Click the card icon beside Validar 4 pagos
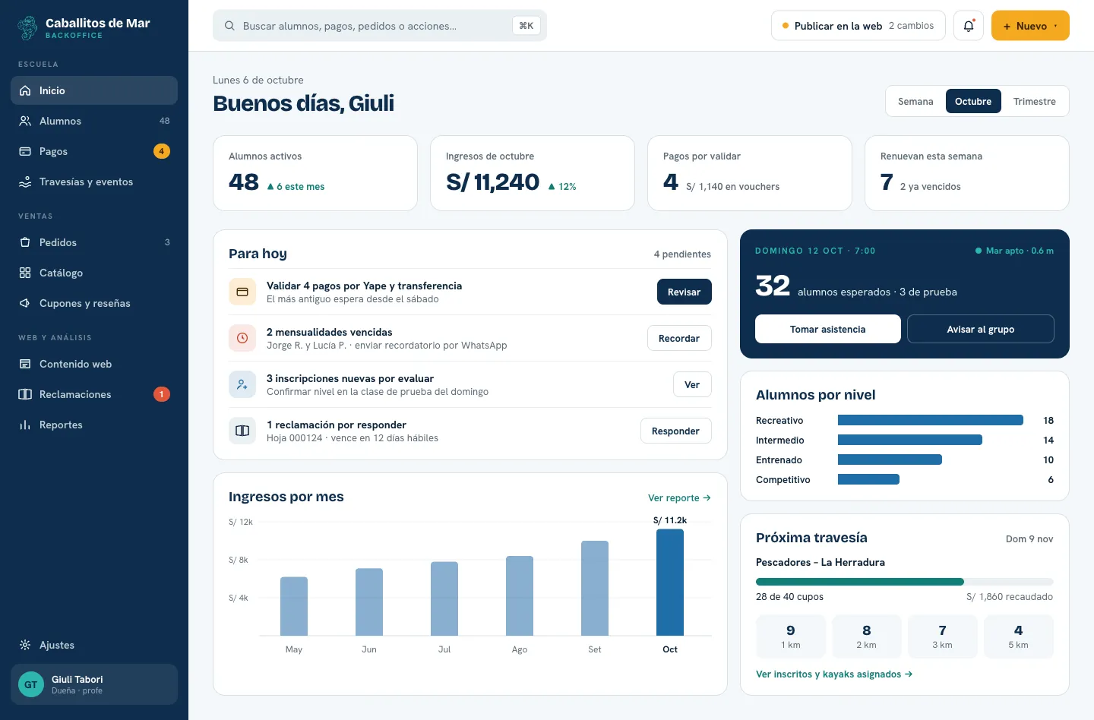1094x720 pixels. [242, 292]
